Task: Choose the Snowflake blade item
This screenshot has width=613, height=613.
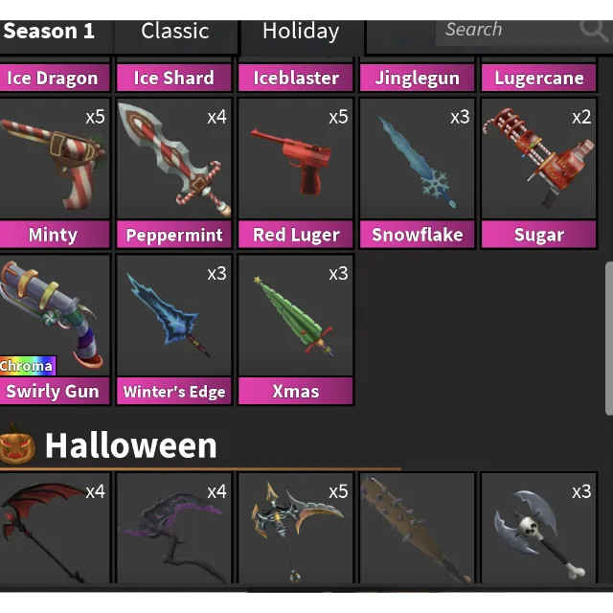Action: (x=418, y=173)
